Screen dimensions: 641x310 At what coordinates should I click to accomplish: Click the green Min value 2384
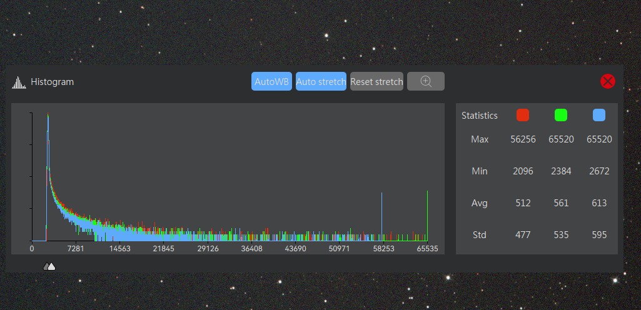561,171
